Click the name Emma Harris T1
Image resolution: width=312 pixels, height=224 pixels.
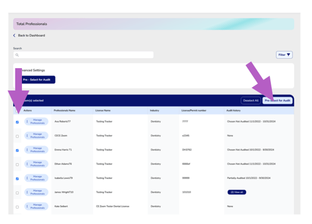coord(63,150)
